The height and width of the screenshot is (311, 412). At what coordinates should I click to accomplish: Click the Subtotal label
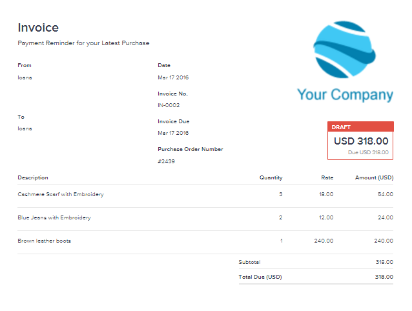pos(249,262)
